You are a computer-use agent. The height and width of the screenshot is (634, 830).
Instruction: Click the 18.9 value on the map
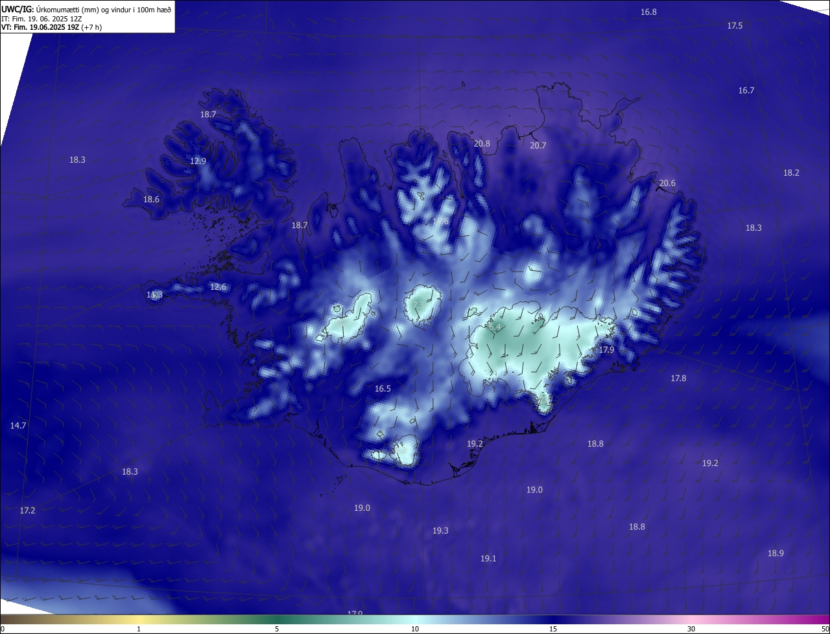(776, 554)
